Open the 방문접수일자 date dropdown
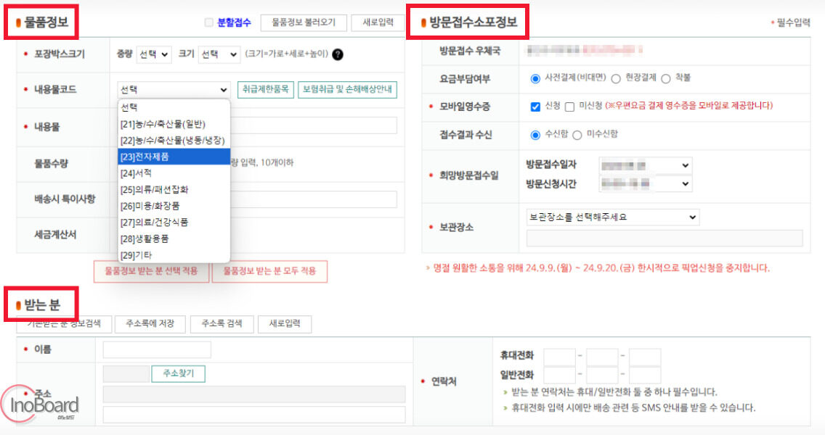The height and width of the screenshot is (435, 825). click(645, 165)
